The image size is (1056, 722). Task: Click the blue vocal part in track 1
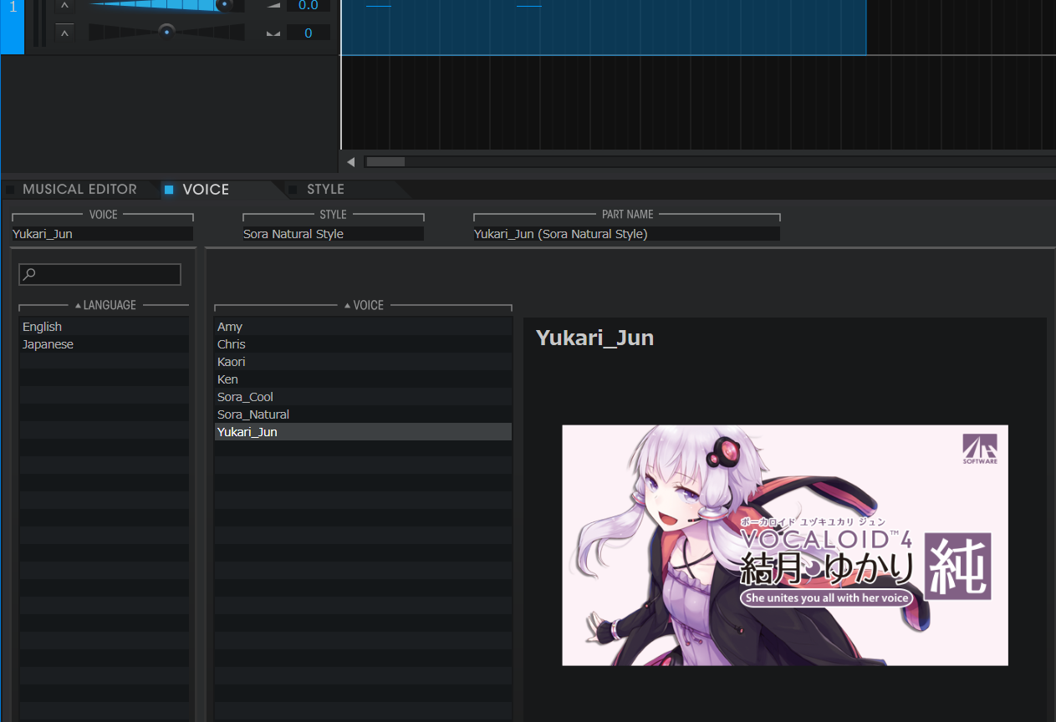point(604,27)
